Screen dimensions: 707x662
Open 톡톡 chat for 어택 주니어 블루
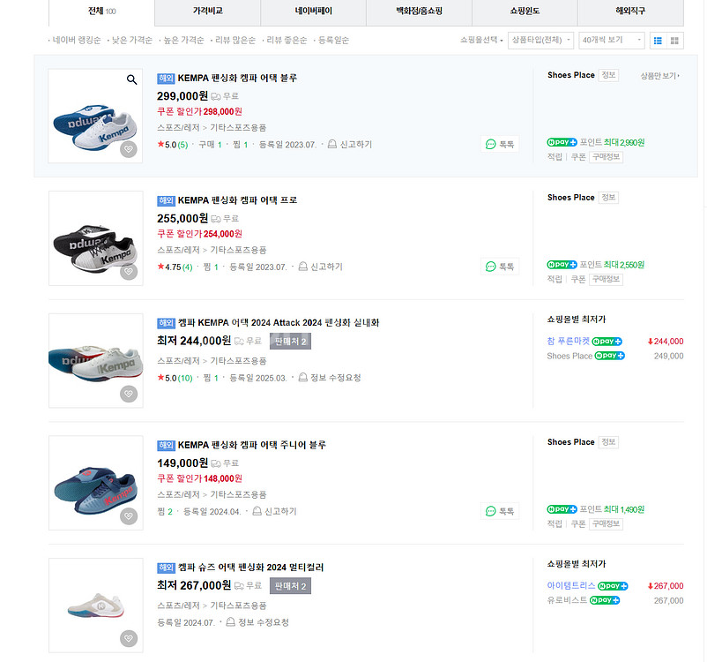point(501,511)
